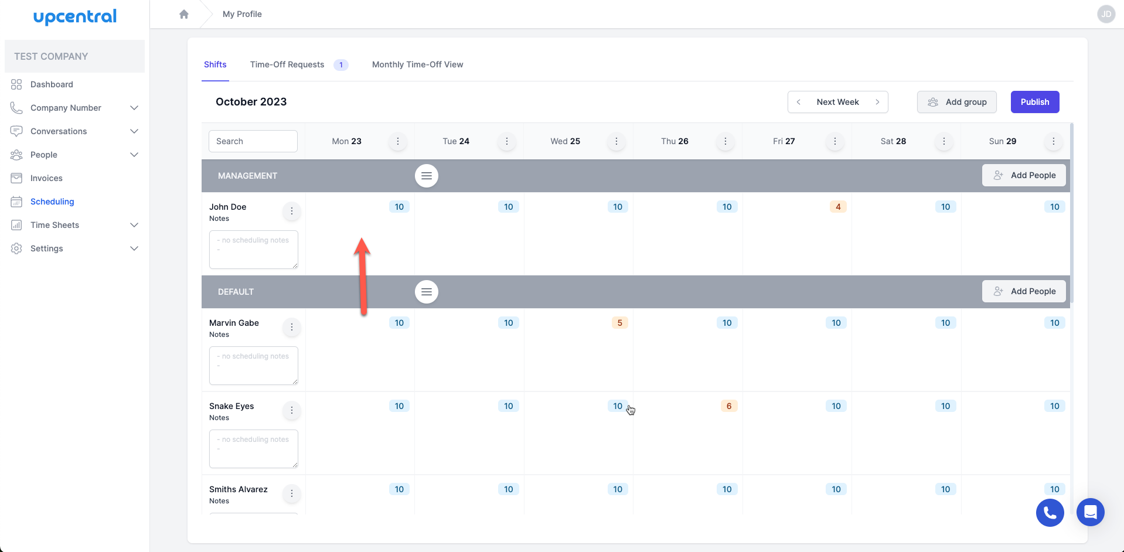
Task: Open Snake Eyes' three-dot options menu
Action: click(291, 410)
